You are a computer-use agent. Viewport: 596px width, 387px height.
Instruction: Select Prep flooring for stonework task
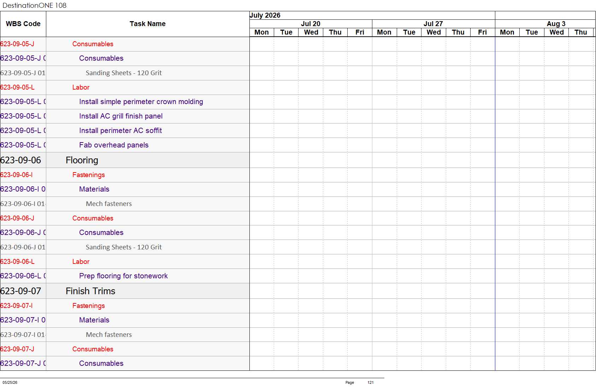[x=123, y=276]
